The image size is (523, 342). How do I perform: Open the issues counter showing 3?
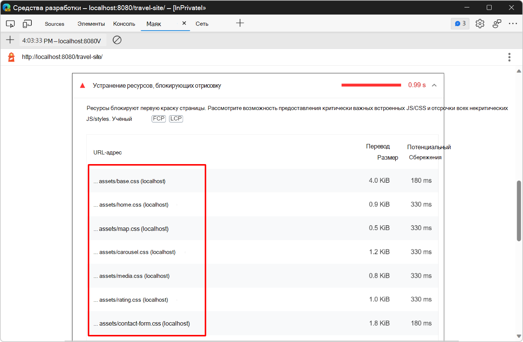click(x=460, y=23)
